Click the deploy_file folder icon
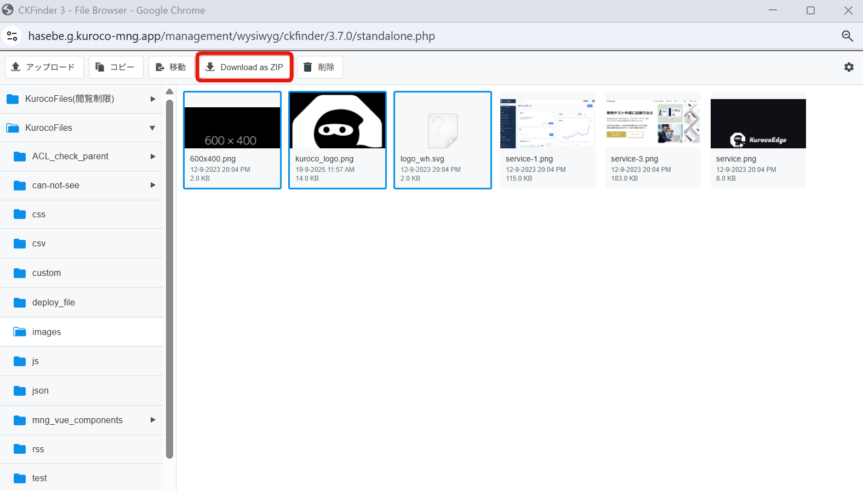Screen dimensions: 863x491 pyautogui.click(x=20, y=302)
